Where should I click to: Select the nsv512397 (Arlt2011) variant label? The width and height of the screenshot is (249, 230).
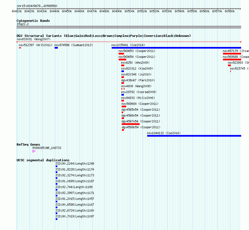(x=36, y=45)
